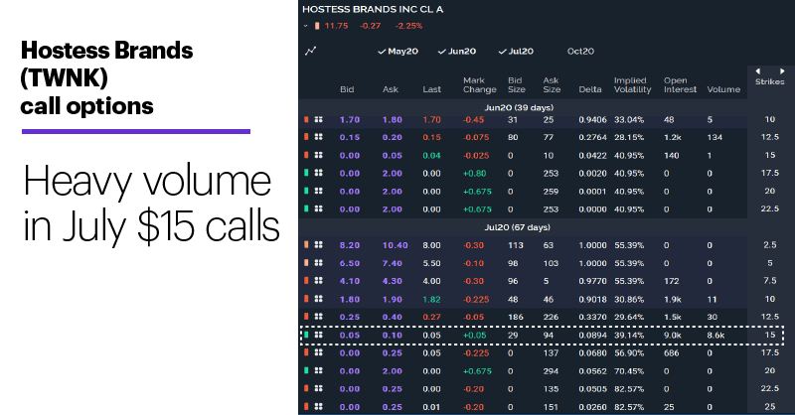795x415 pixels.
Task: Click the candle icon beside the 11.75 quote
Action: click(317, 26)
